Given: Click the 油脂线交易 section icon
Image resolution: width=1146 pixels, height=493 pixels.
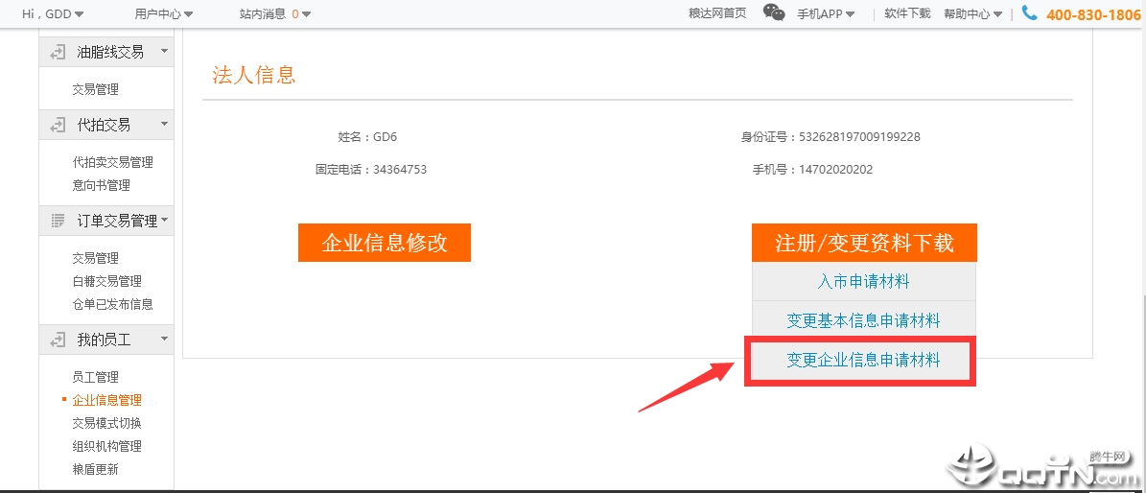Looking at the screenshot, I should 58,52.
